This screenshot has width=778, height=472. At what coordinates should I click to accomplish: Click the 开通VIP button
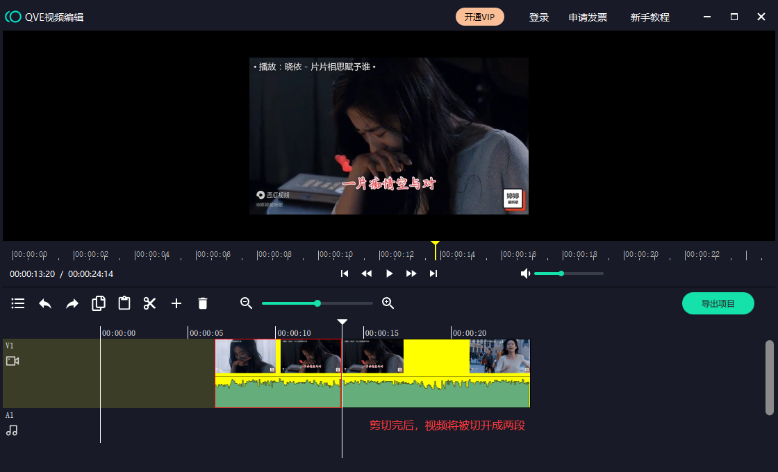(480, 17)
